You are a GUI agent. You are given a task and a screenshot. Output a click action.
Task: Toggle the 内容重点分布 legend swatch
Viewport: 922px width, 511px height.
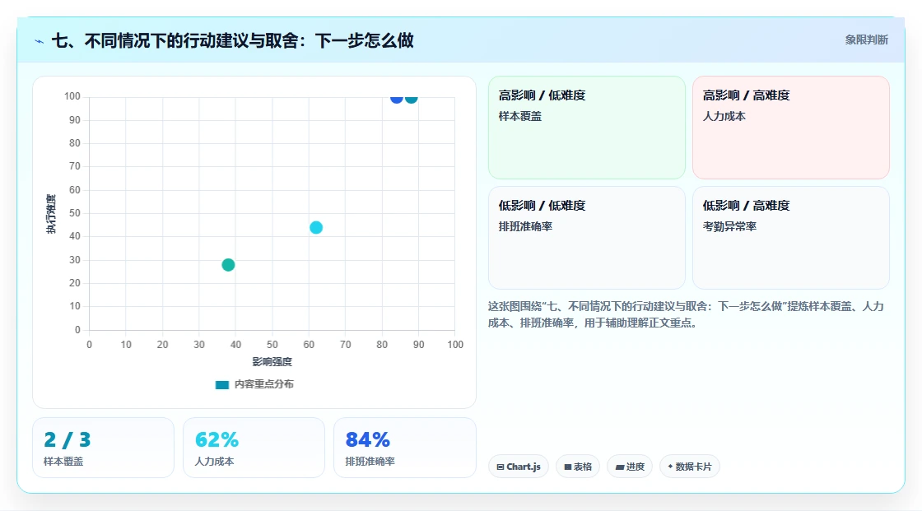(x=221, y=384)
